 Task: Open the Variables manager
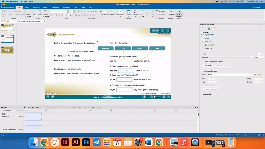click(160, 11)
